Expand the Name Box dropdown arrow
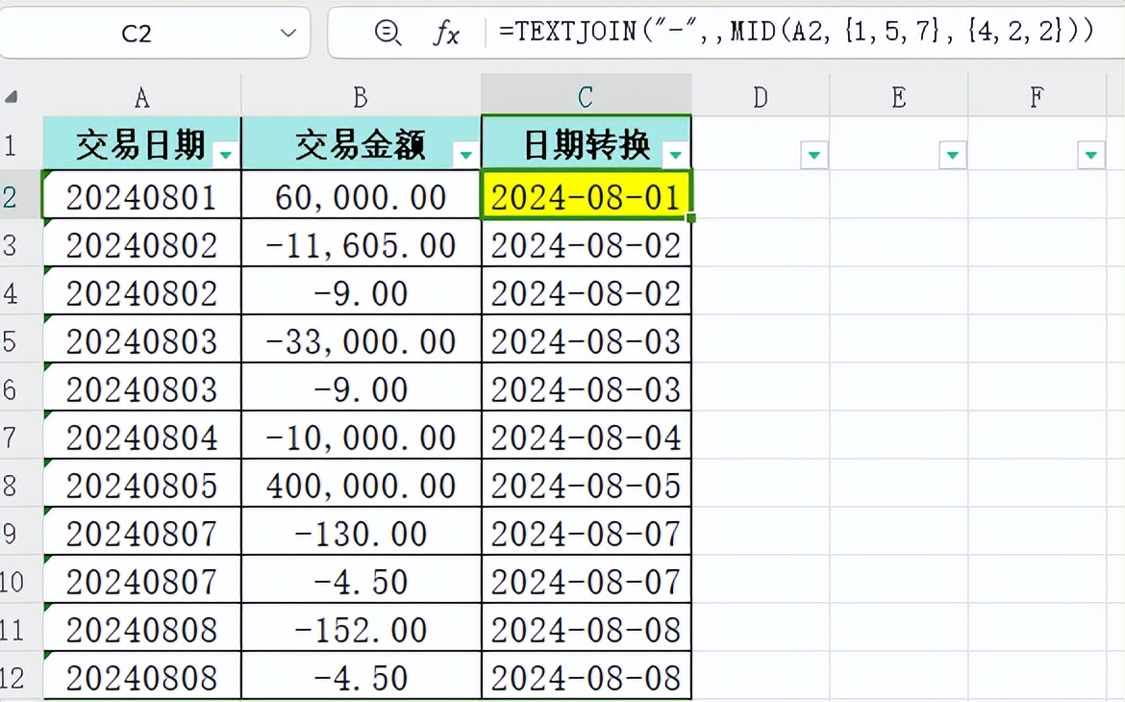 click(288, 33)
